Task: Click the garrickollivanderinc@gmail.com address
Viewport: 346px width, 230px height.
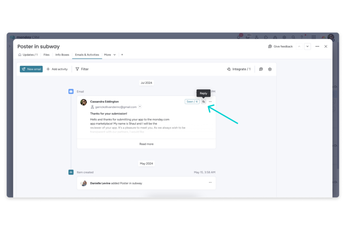Action: (x=116, y=107)
